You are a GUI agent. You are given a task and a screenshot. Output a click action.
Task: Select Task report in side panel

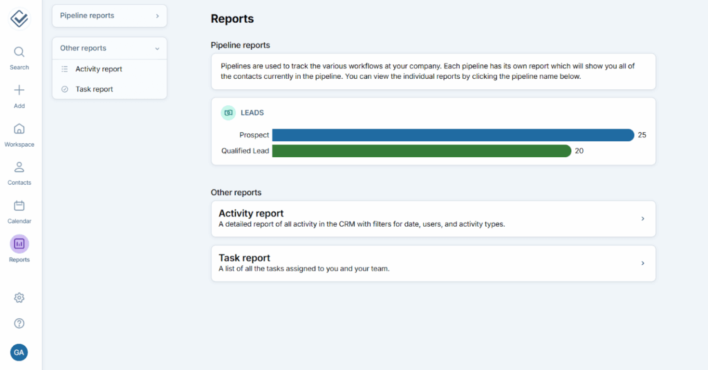(94, 89)
